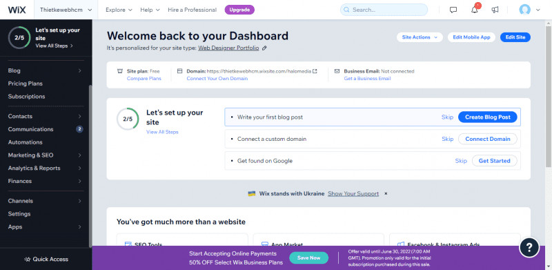
Task: Click into the Search field
Action: (x=384, y=10)
